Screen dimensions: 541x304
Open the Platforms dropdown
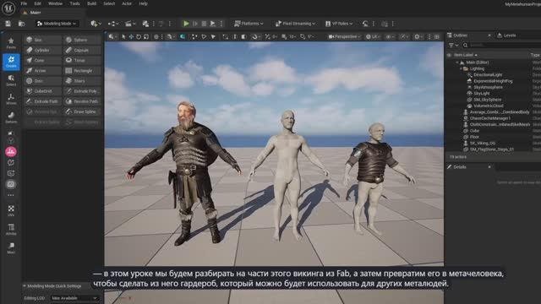(249, 24)
